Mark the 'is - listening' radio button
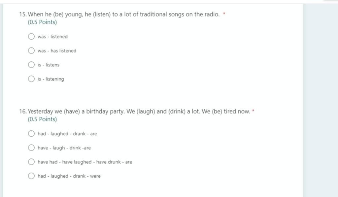Screen dimensions: 338x197 click(31, 79)
